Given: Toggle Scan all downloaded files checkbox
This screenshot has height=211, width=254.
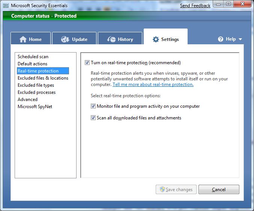Looking at the screenshot, I should click(x=93, y=118).
